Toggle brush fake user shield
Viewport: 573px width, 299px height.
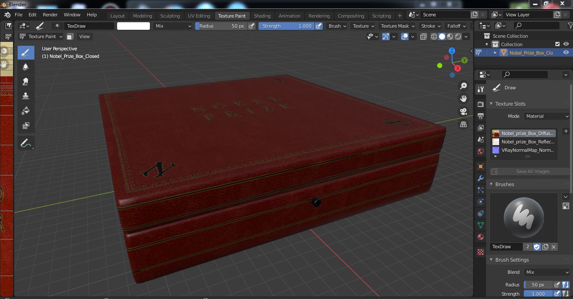[x=536, y=247]
